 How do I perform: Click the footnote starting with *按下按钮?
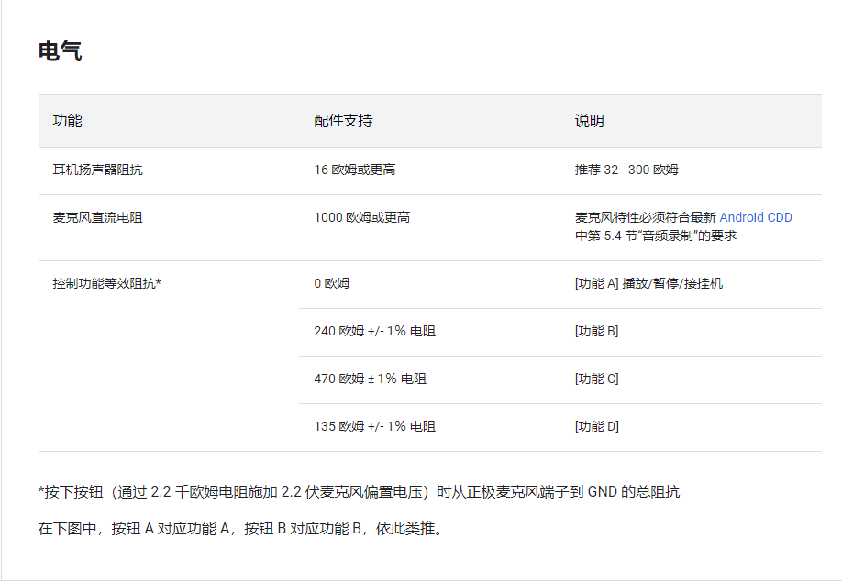pyautogui.click(x=359, y=492)
